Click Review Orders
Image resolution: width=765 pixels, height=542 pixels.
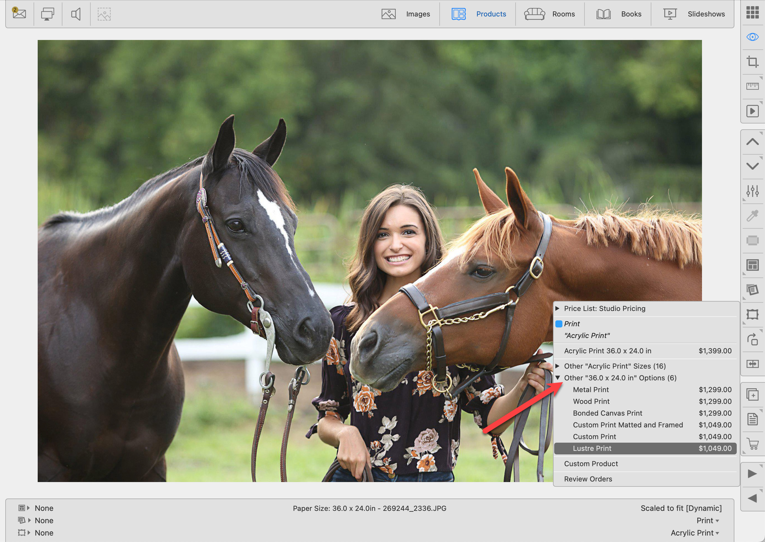tap(588, 479)
